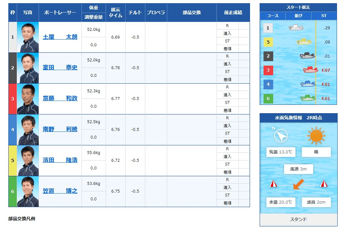Screen dimensions: 346x228
Task: Click the sun icon showing sunny weather
Action: 316,136
